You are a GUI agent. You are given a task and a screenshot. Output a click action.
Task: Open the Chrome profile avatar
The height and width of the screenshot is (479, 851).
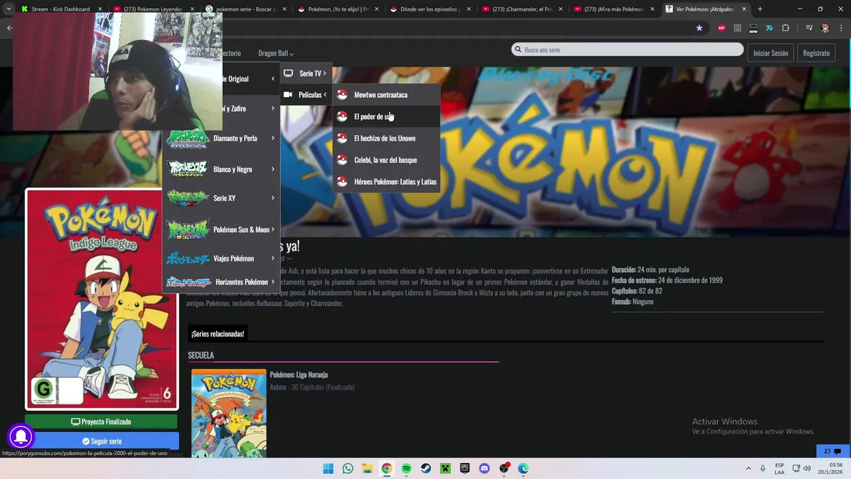pos(825,28)
